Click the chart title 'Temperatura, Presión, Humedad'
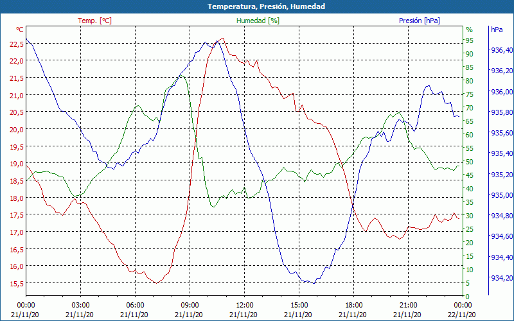This screenshot has height=321, width=514. [x=266, y=6]
